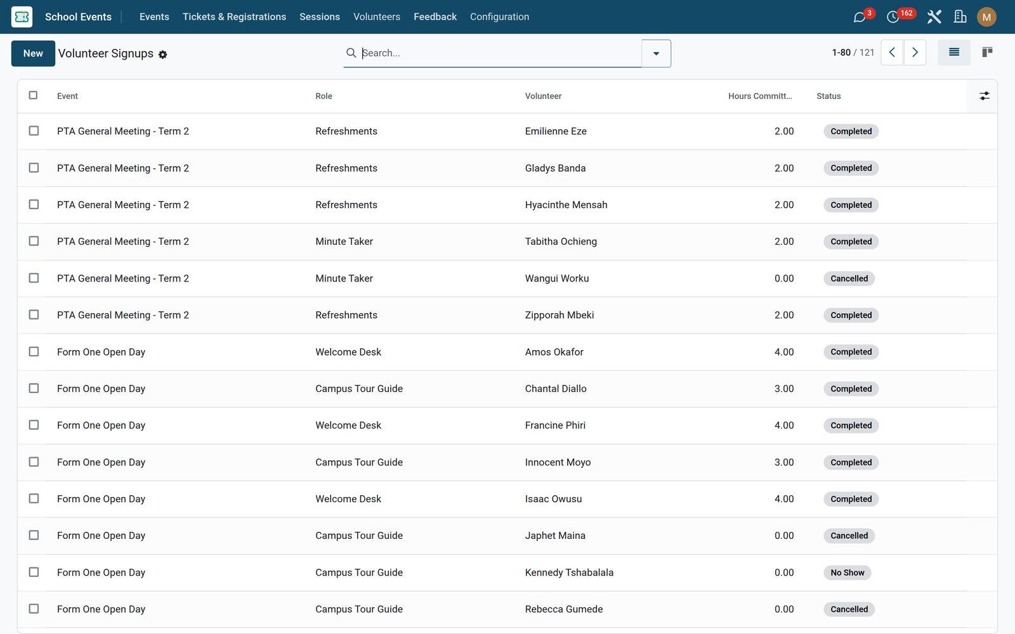Sort by Hours Committed column header

760,96
